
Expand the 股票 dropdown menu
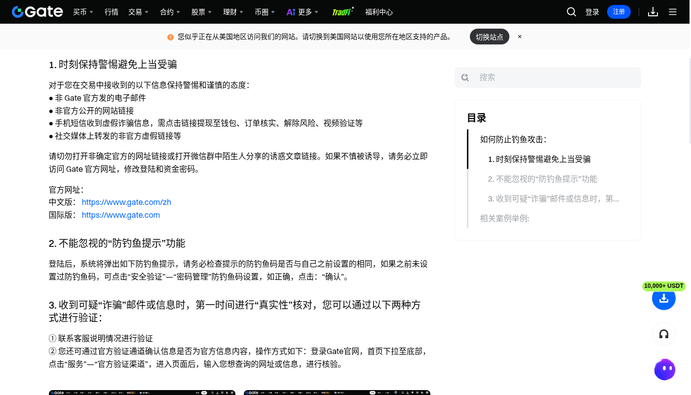pyautogui.click(x=201, y=12)
